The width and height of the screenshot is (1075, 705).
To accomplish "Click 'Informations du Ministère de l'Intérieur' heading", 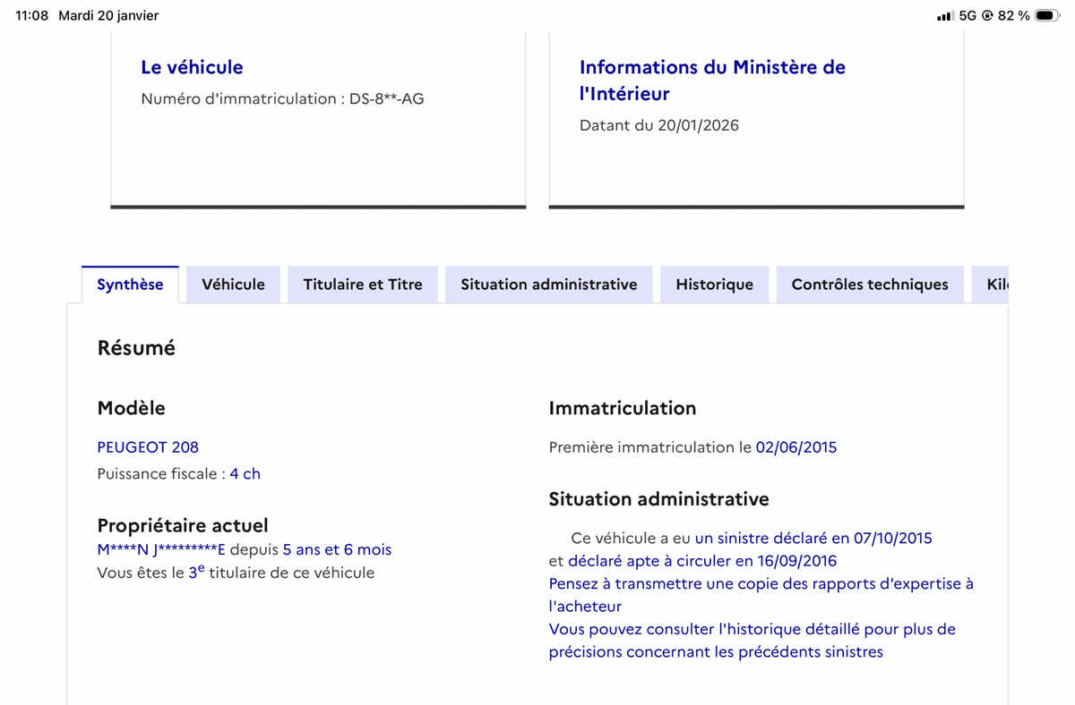I will 712,80.
